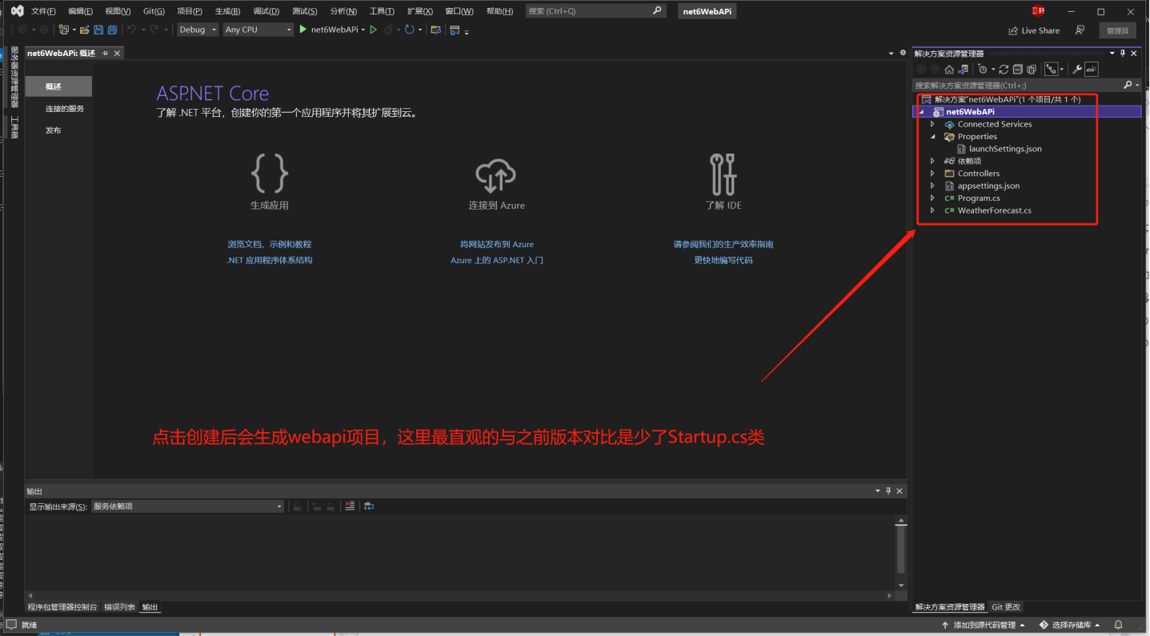The width and height of the screenshot is (1150, 636).
Task: Click the open file folder icon
Action: pyautogui.click(x=84, y=30)
